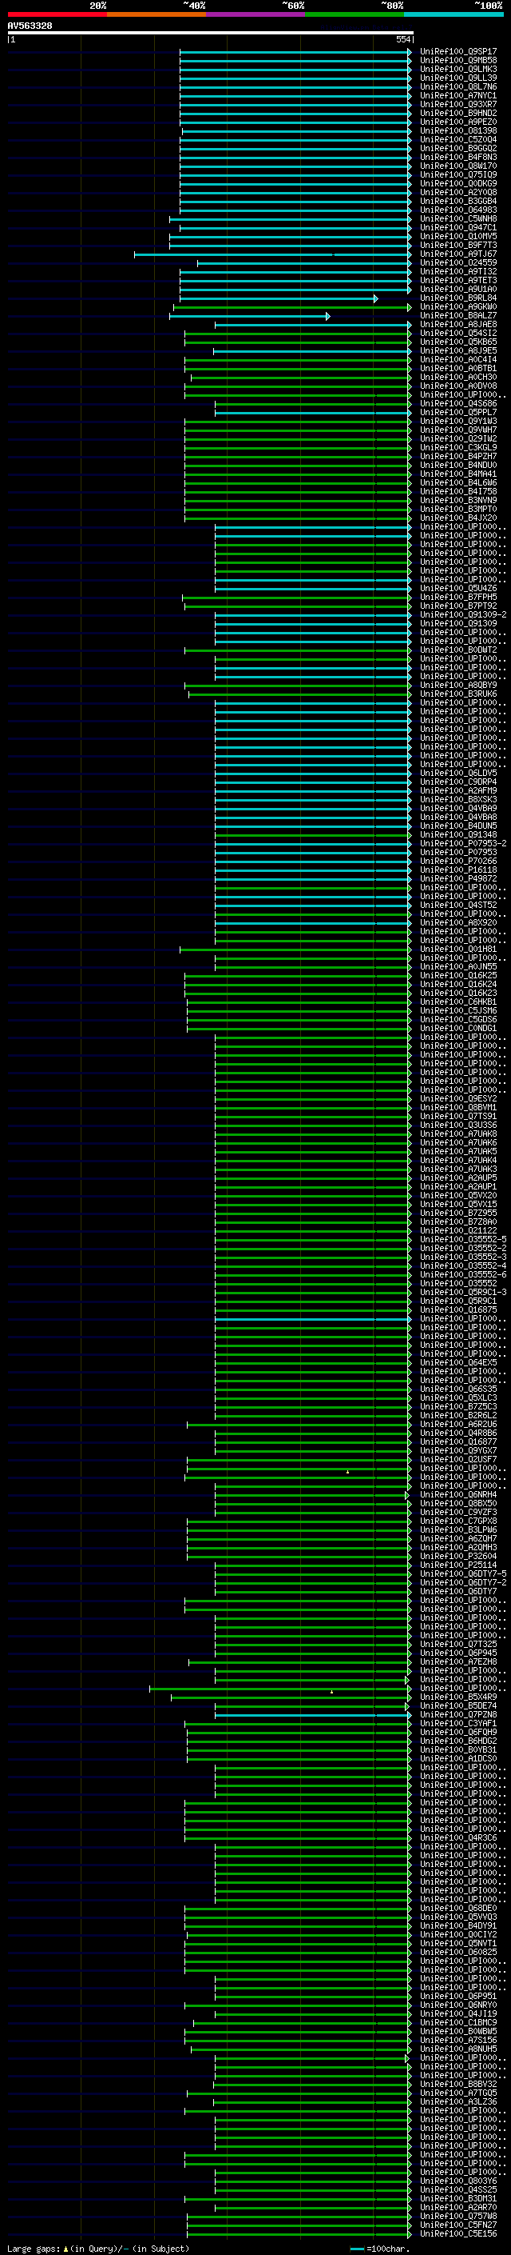Click the green alignment bar for UniRef100_A9GKW0
The image size is (511, 2255).
[x=291, y=307]
